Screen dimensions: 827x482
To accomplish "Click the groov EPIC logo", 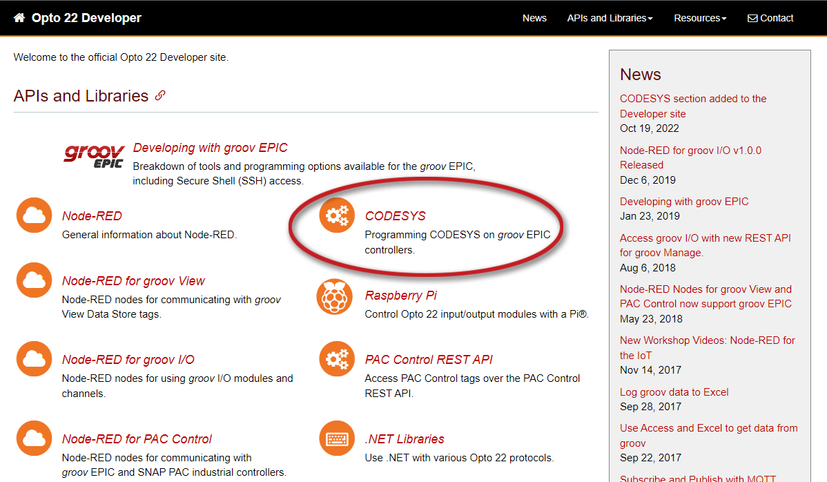I will point(95,157).
